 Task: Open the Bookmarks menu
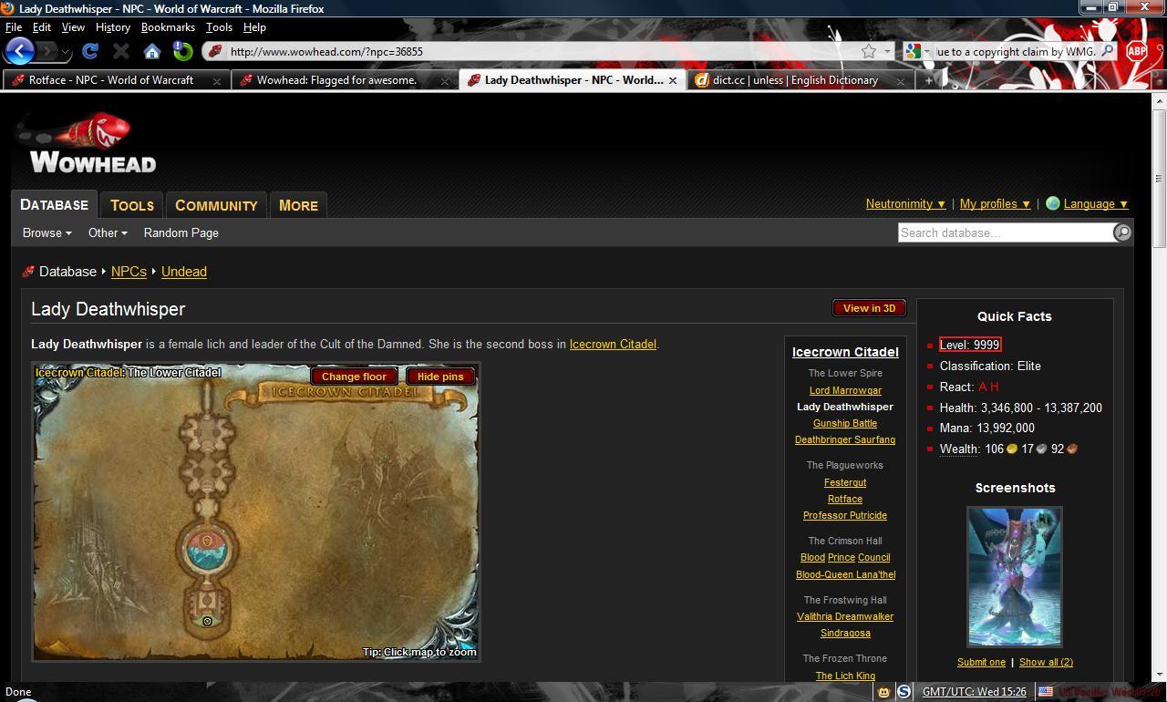[168, 27]
